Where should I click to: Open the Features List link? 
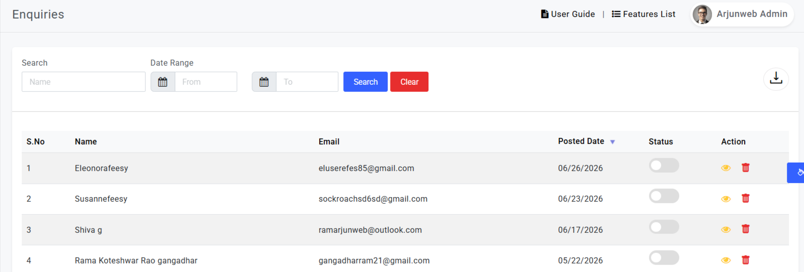point(643,14)
